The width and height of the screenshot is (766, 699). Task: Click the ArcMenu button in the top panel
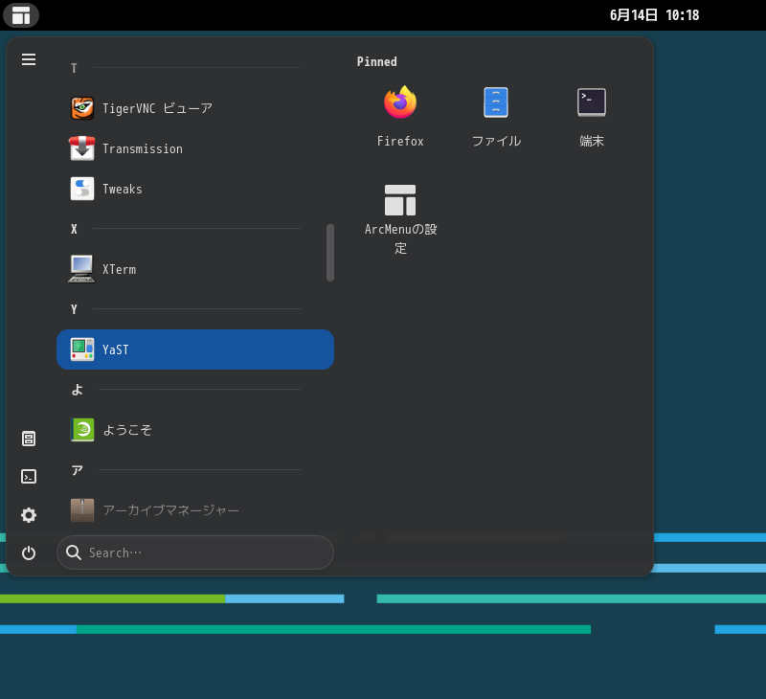click(x=21, y=15)
